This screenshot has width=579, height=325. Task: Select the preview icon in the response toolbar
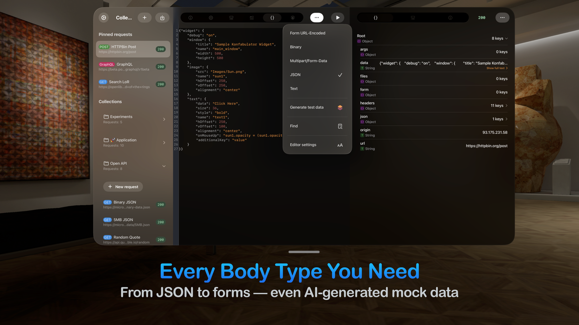click(x=413, y=17)
